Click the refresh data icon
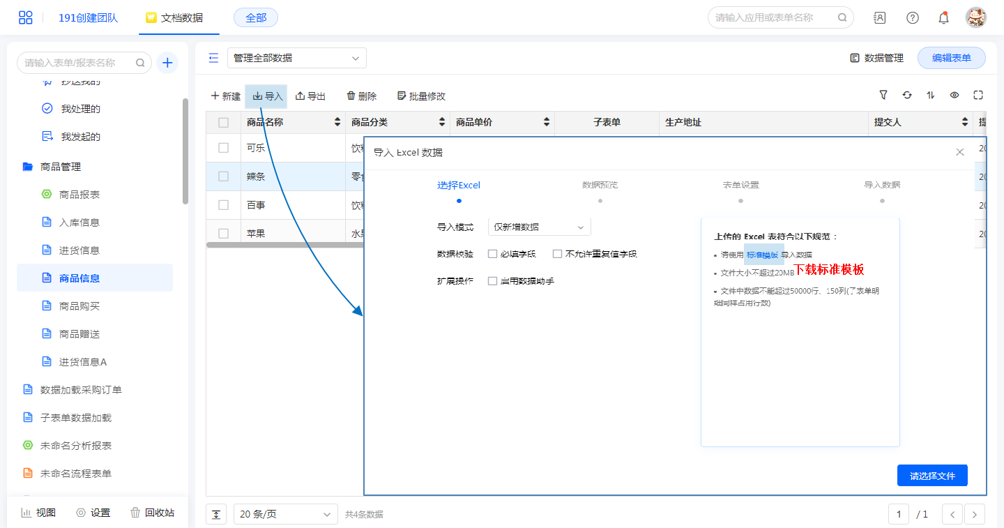 (907, 96)
